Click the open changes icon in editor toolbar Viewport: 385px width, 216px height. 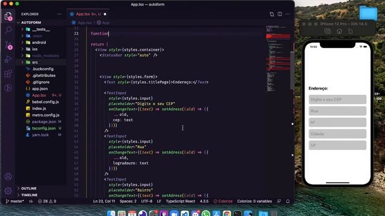272,14
